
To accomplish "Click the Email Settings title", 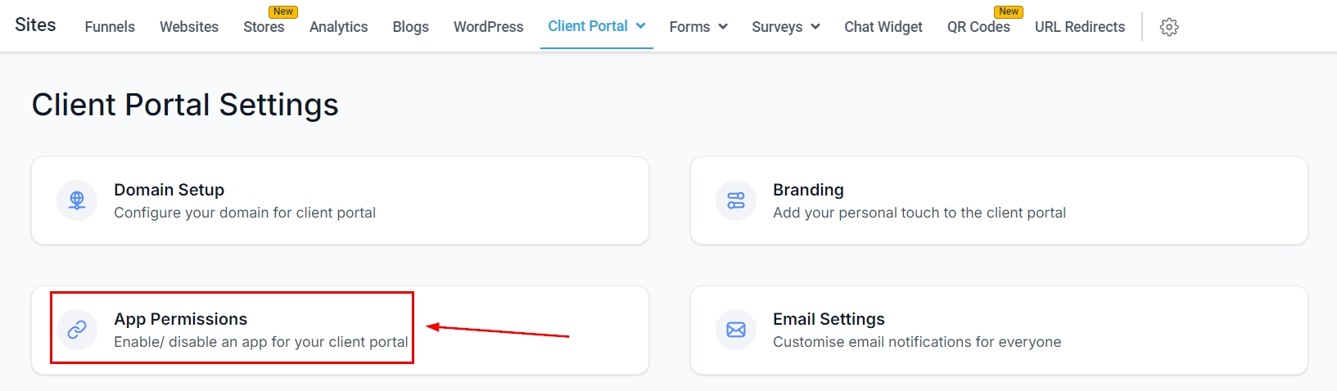I will click(x=829, y=319).
